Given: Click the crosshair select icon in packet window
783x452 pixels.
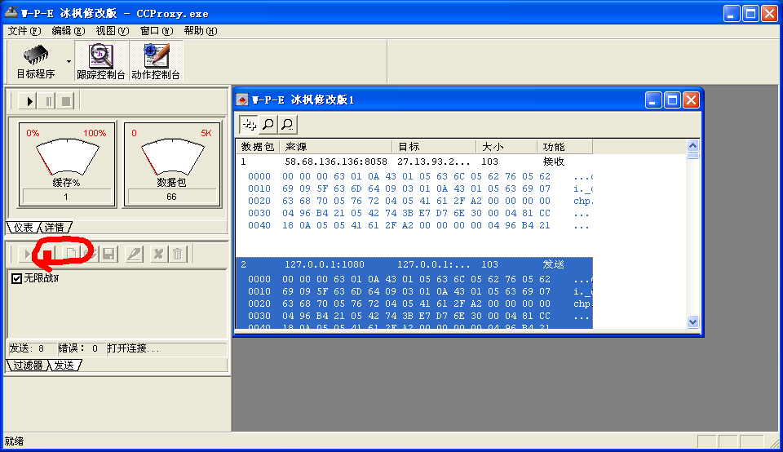Looking at the screenshot, I should pos(249,124).
